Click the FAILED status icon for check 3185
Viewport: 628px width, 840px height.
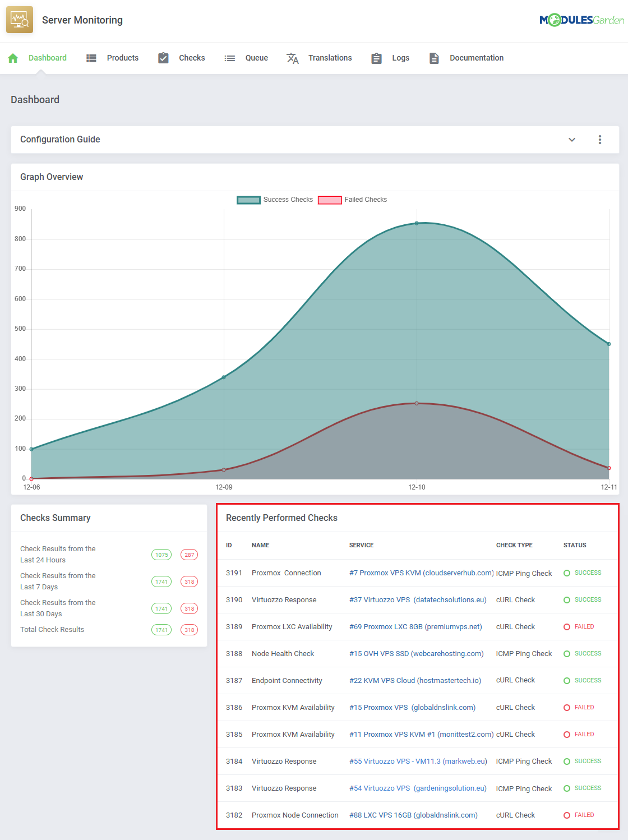[x=567, y=735]
